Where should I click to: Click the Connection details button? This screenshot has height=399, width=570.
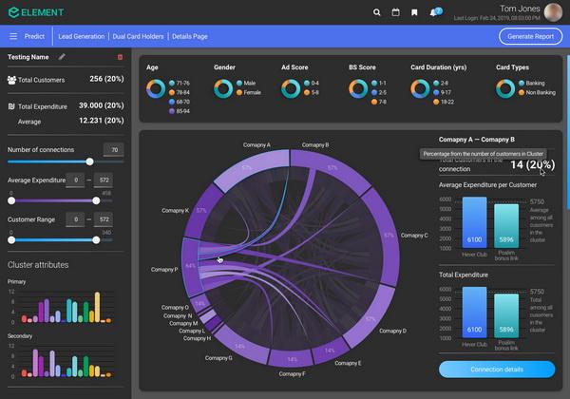point(497,369)
